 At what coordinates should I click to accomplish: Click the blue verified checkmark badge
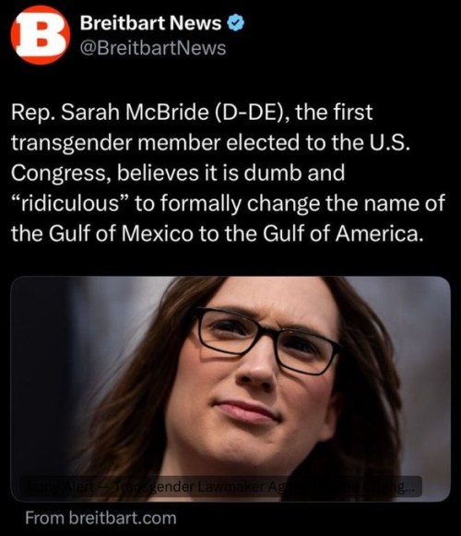235,24
